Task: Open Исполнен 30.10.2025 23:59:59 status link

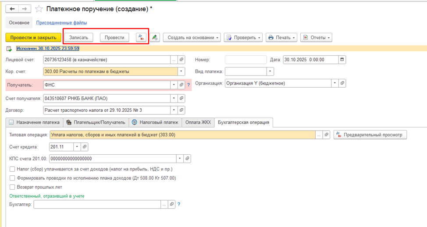Action: 48,49
